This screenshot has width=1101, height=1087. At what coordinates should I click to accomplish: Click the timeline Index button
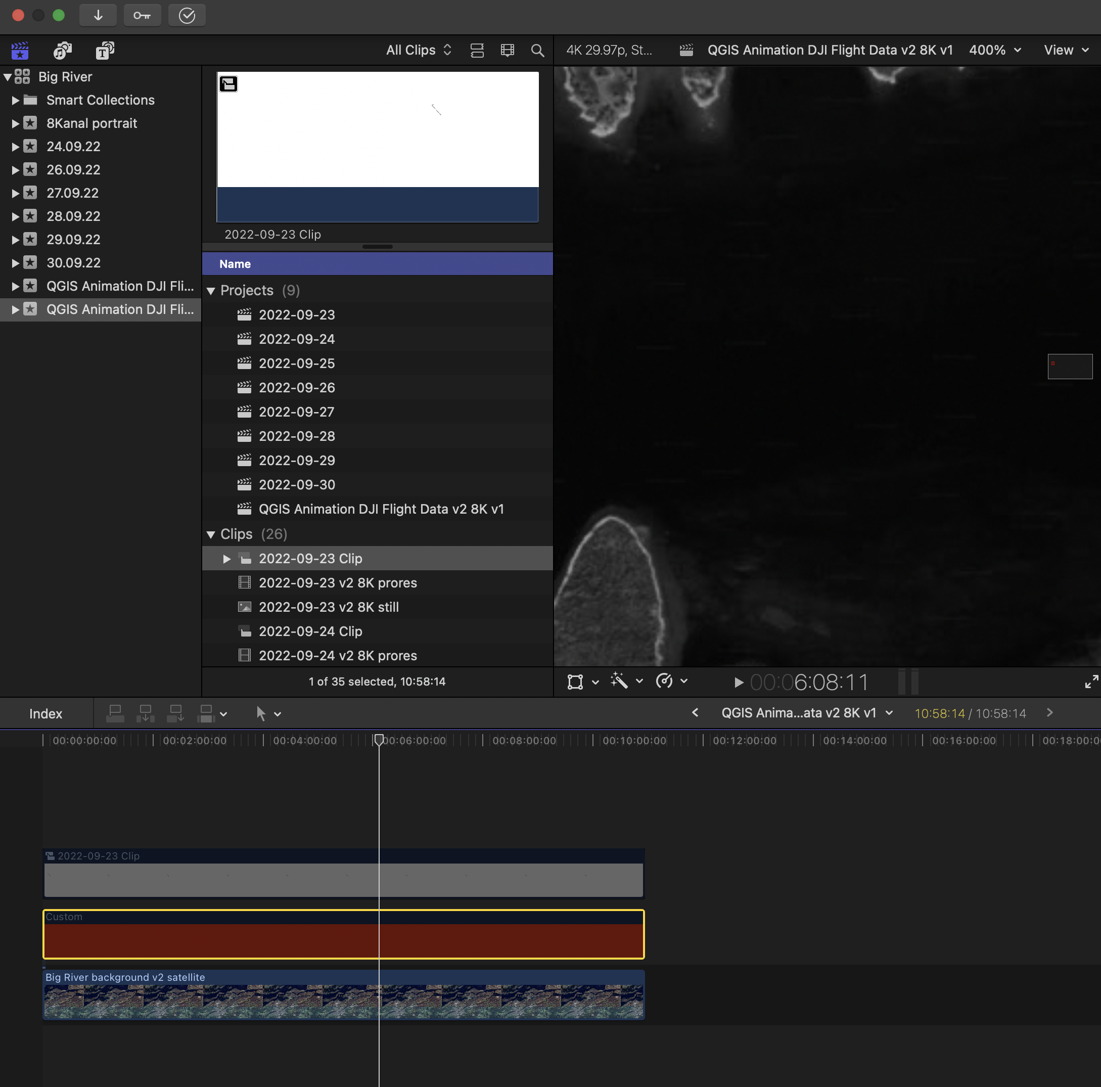(45, 714)
